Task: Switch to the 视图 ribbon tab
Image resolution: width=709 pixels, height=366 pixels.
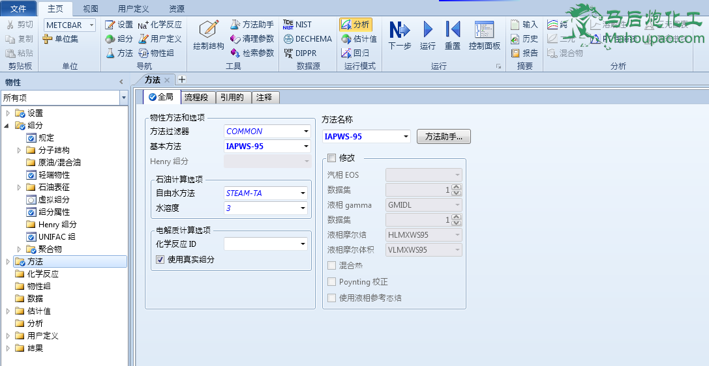Action: tap(91, 8)
